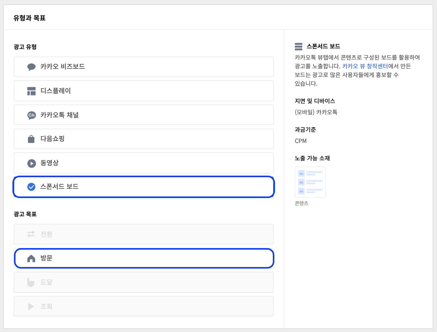The height and width of the screenshot is (332, 437).
Task: Click the Kakao Bizboard speech bubble icon
Action: point(31,67)
